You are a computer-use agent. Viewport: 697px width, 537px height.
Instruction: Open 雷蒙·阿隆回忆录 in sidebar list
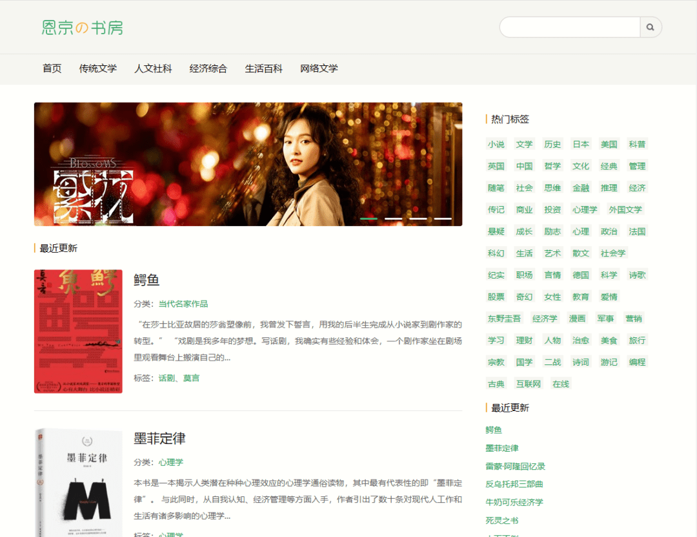[515, 466]
